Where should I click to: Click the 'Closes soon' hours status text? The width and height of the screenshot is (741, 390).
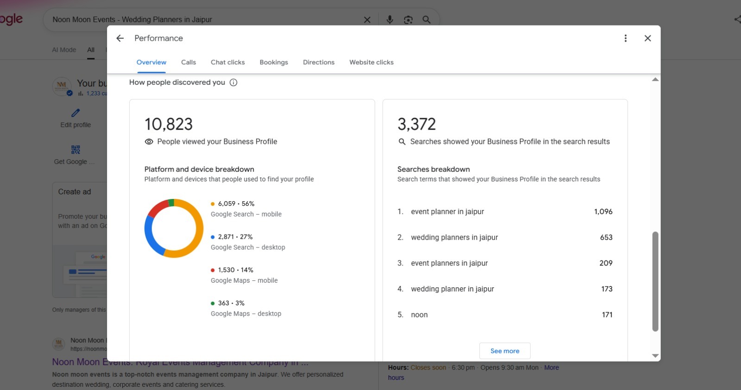tap(428, 368)
